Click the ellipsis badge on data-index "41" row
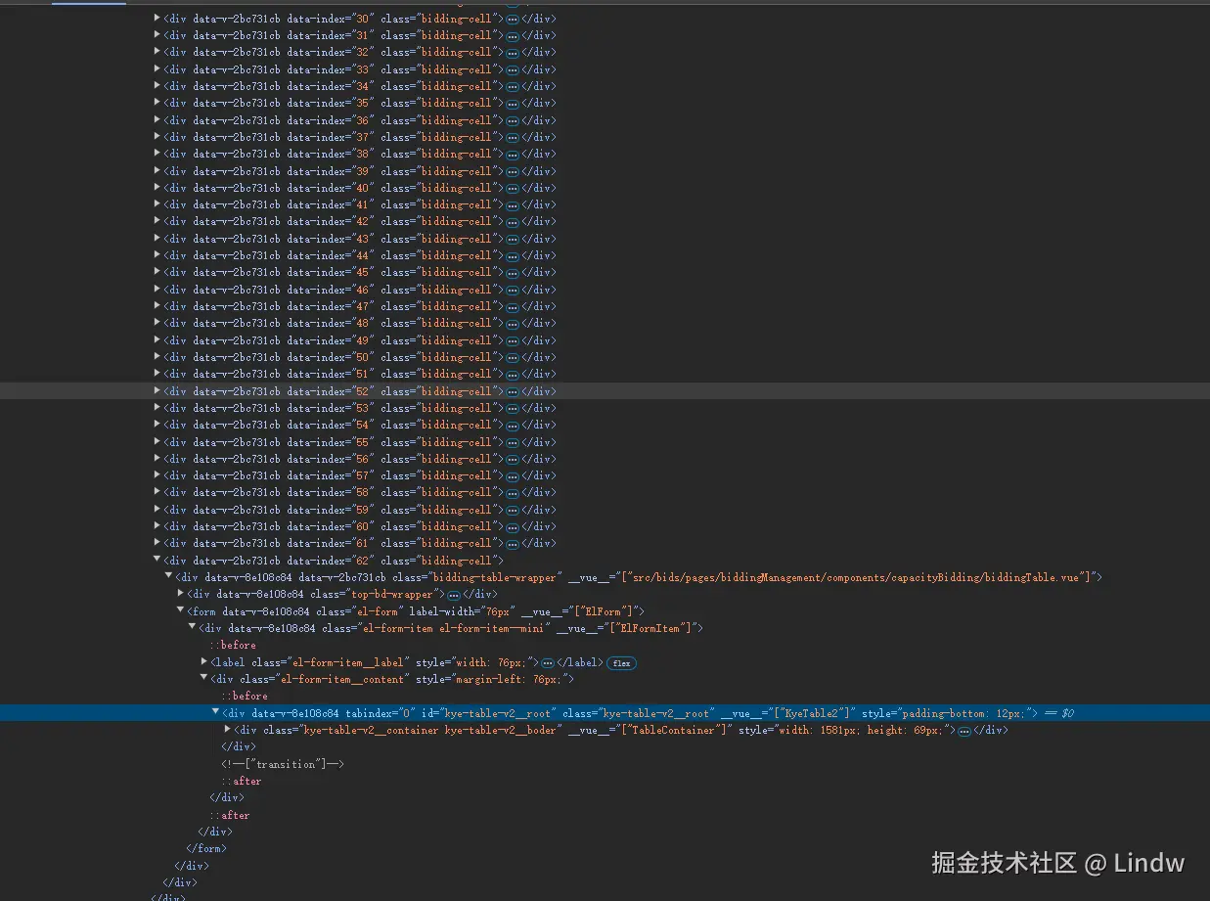Screen dimensions: 1210x901 pyautogui.click(x=512, y=205)
